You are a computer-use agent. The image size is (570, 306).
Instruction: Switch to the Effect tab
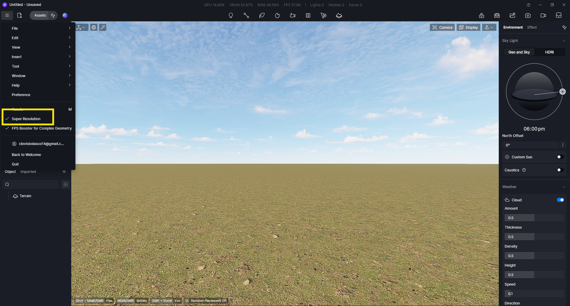(x=532, y=27)
